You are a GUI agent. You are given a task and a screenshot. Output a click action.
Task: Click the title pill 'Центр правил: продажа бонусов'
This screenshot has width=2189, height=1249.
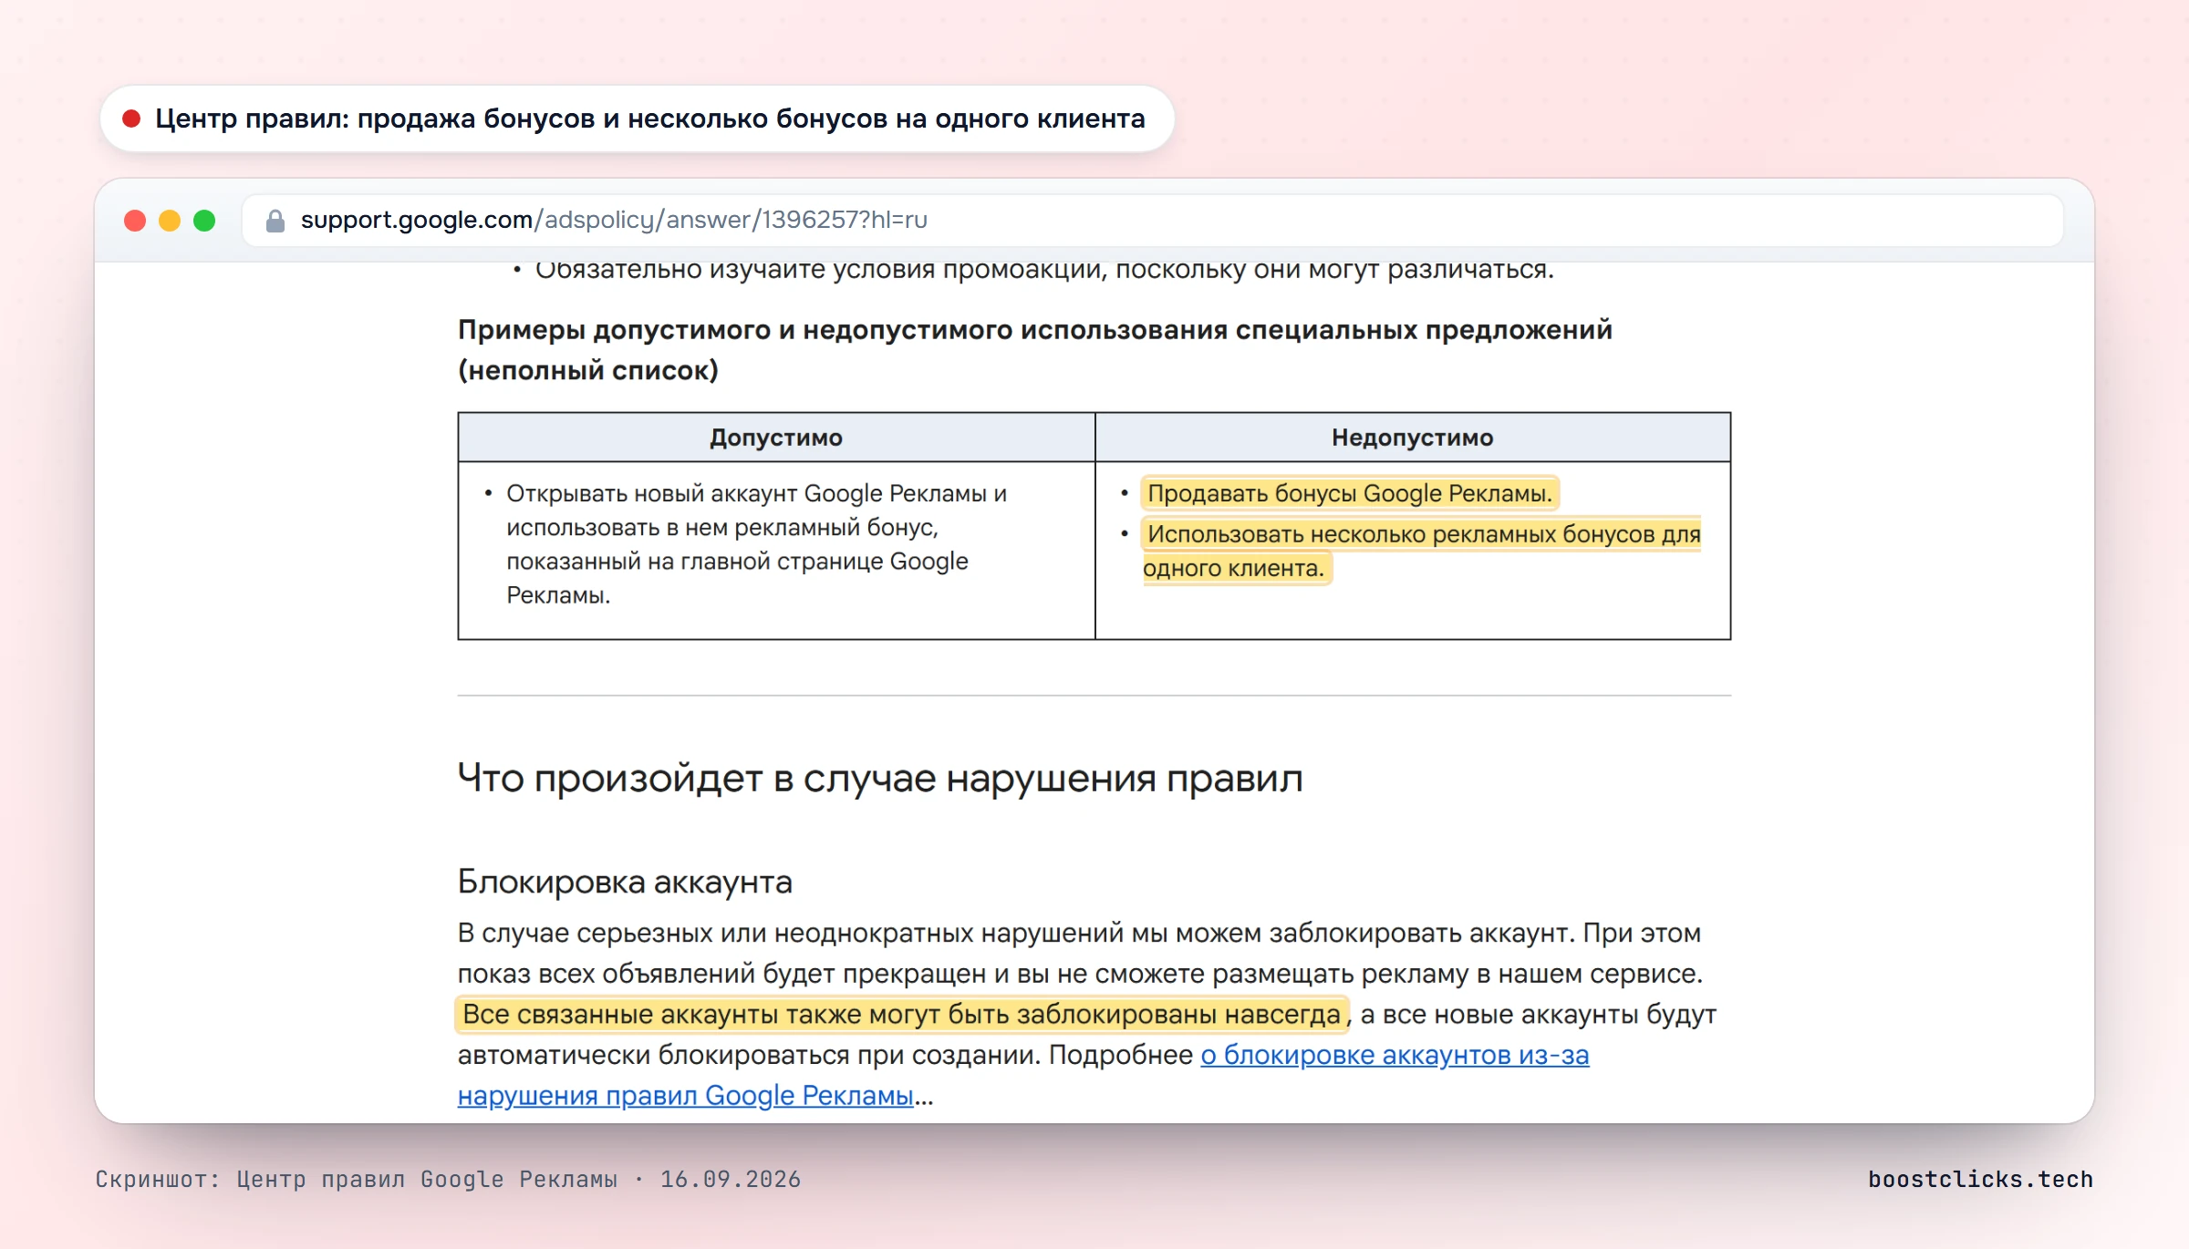[x=637, y=119]
